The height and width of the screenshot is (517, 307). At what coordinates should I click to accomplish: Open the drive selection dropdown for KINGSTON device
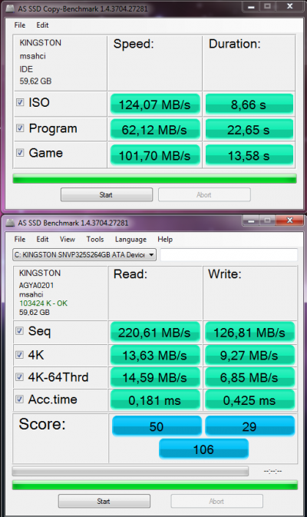click(x=84, y=255)
